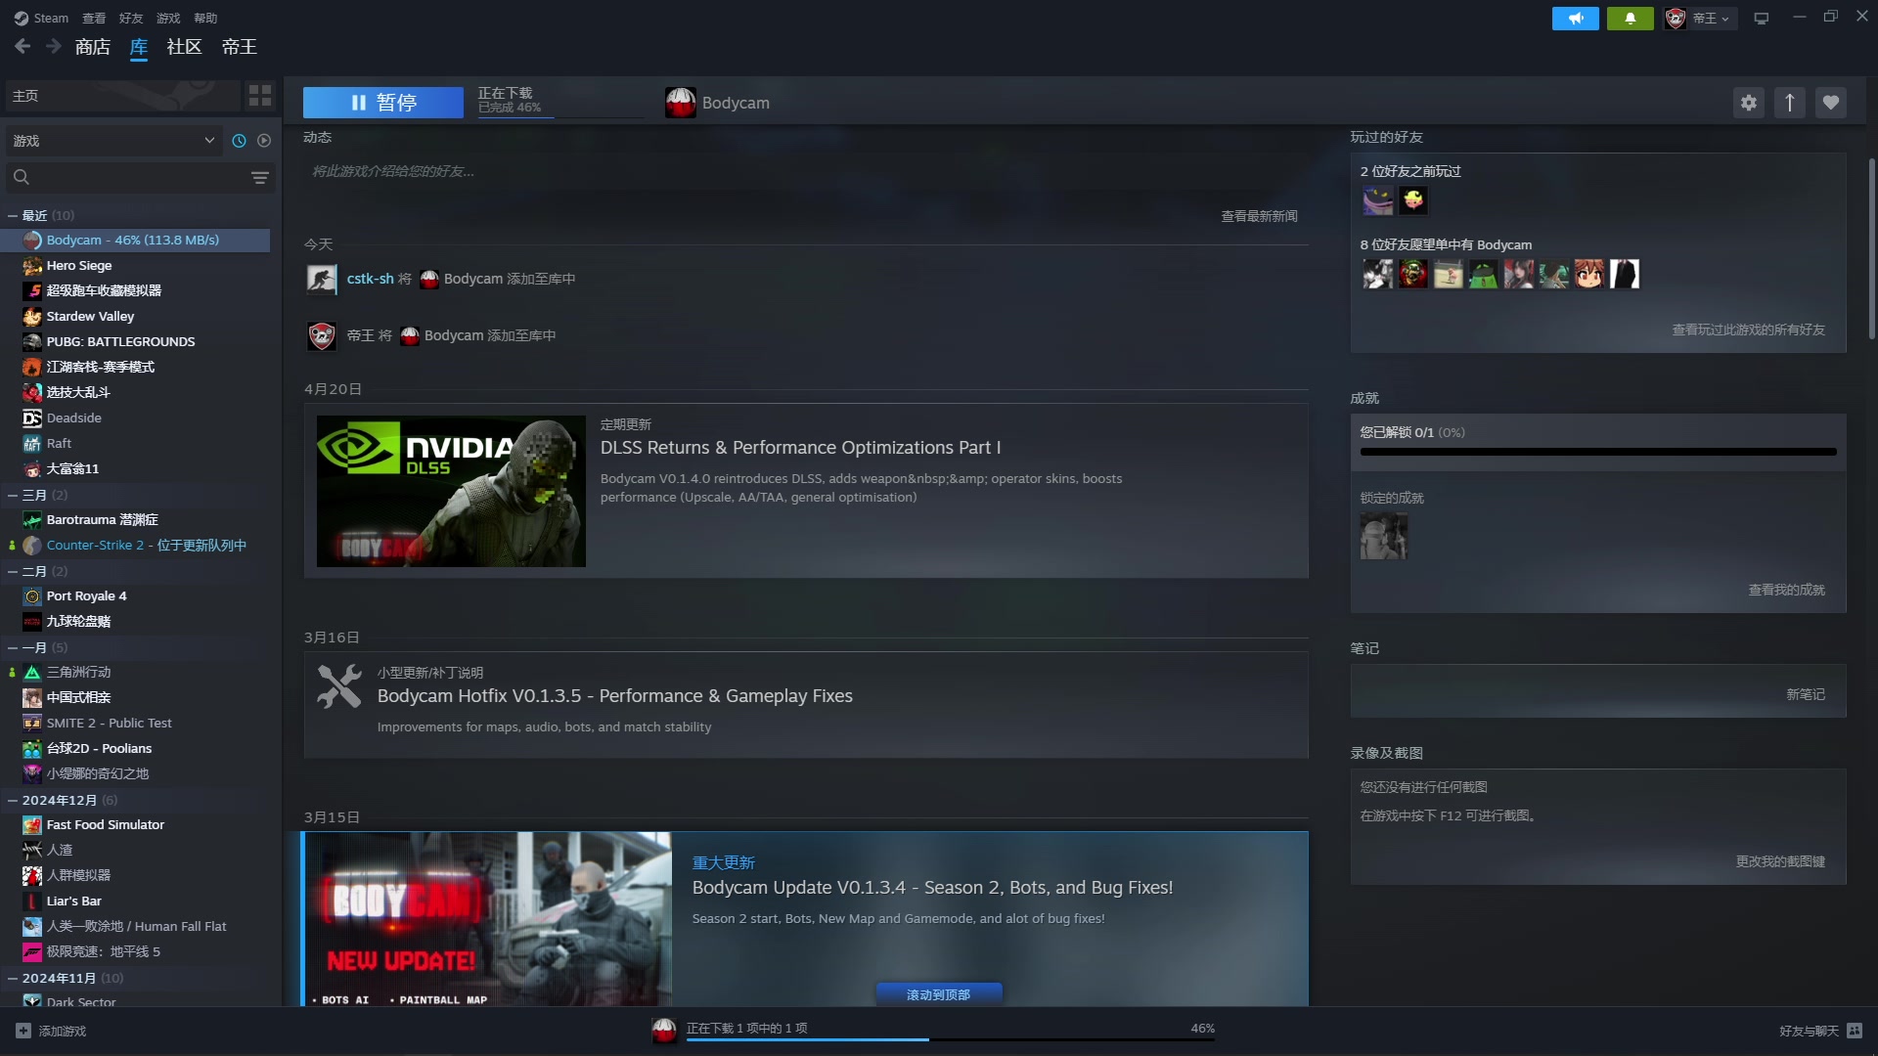Select Raft in the game list
The image size is (1878, 1056).
(137, 443)
